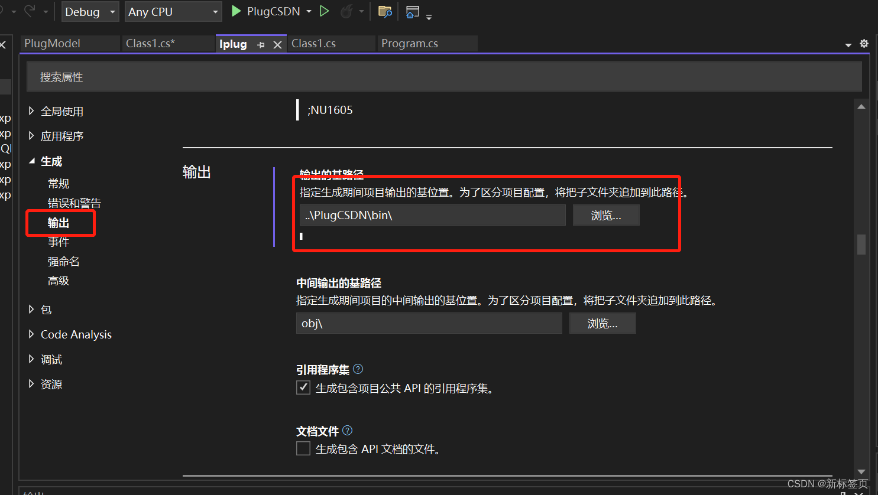Enable 生成包含 API 文档的文件
The width and height of the screenshot is (878, 495).
303,448
